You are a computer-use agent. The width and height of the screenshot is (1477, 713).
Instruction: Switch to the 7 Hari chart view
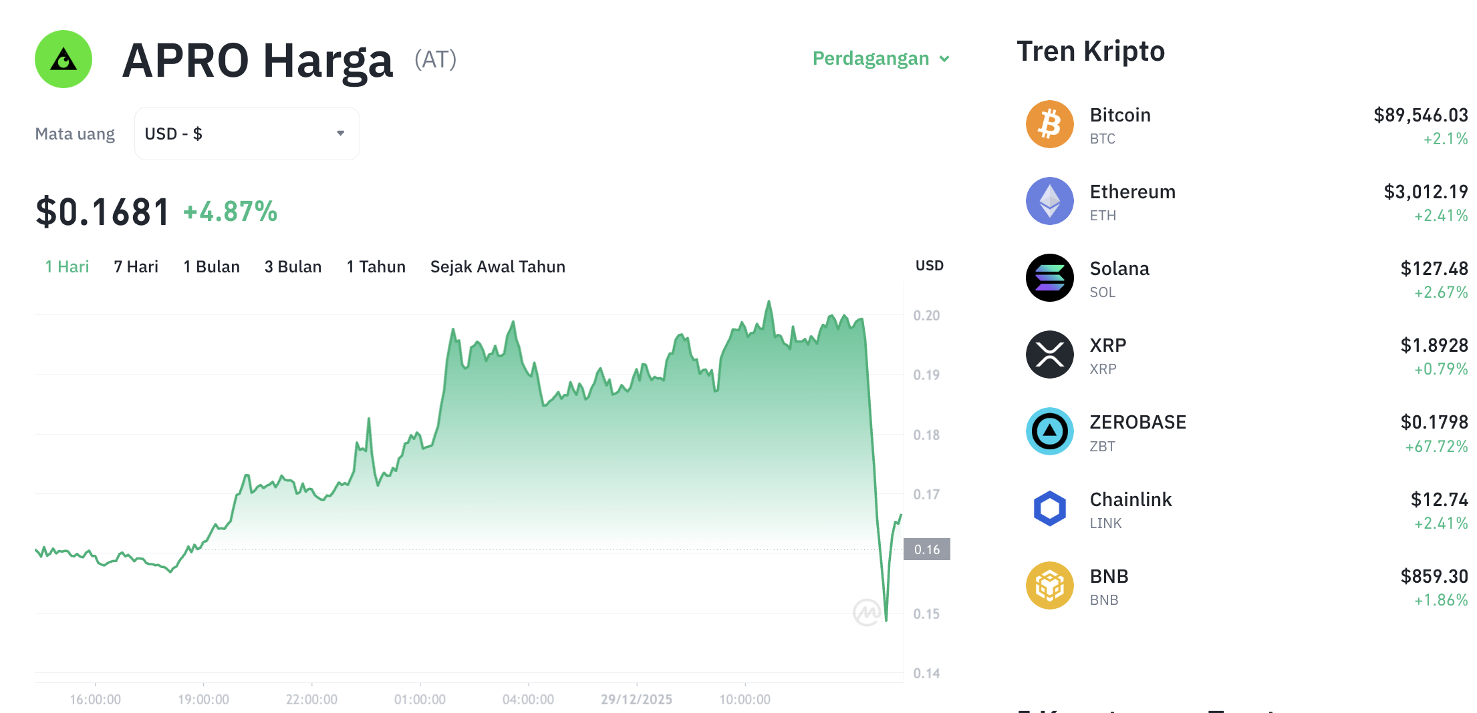point(136,266)
